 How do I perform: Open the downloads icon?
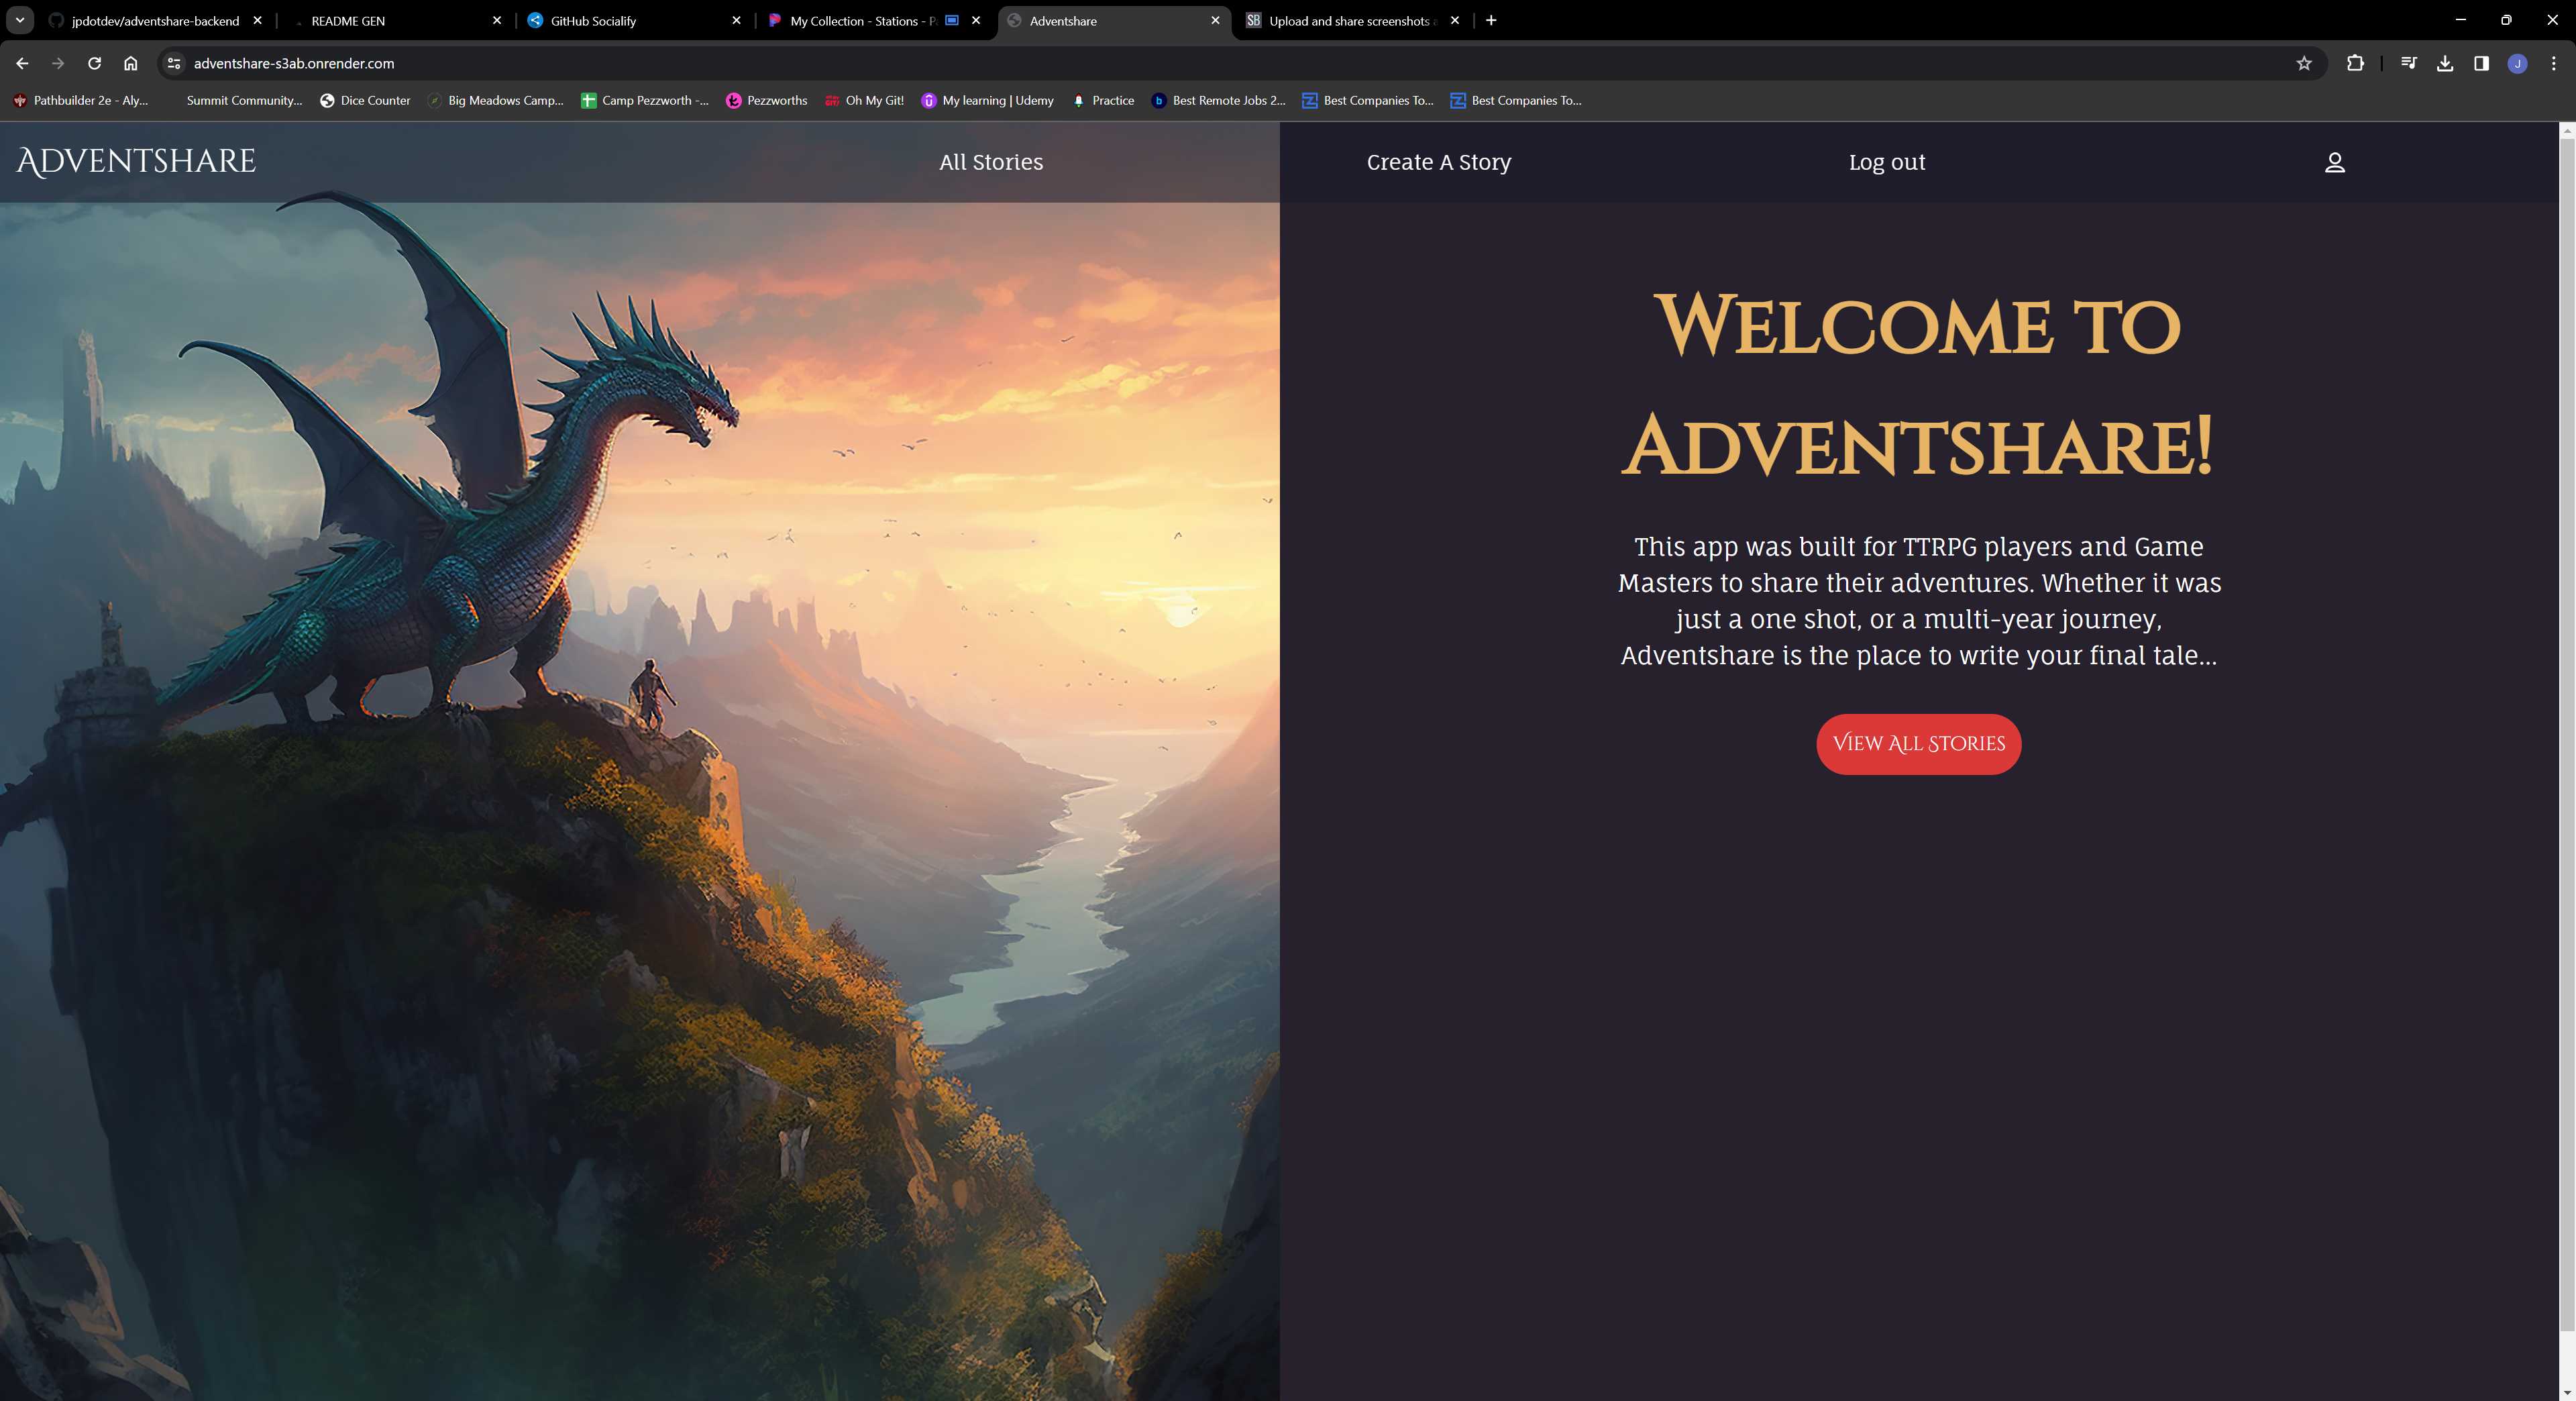[2445, 63]
